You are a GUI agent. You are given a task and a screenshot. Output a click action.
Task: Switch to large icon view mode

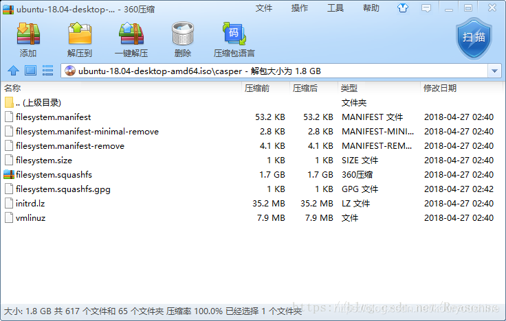click(x=31, y=71)
